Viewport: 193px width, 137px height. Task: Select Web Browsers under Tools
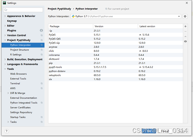pyautogui.click(x=18, y=74)
